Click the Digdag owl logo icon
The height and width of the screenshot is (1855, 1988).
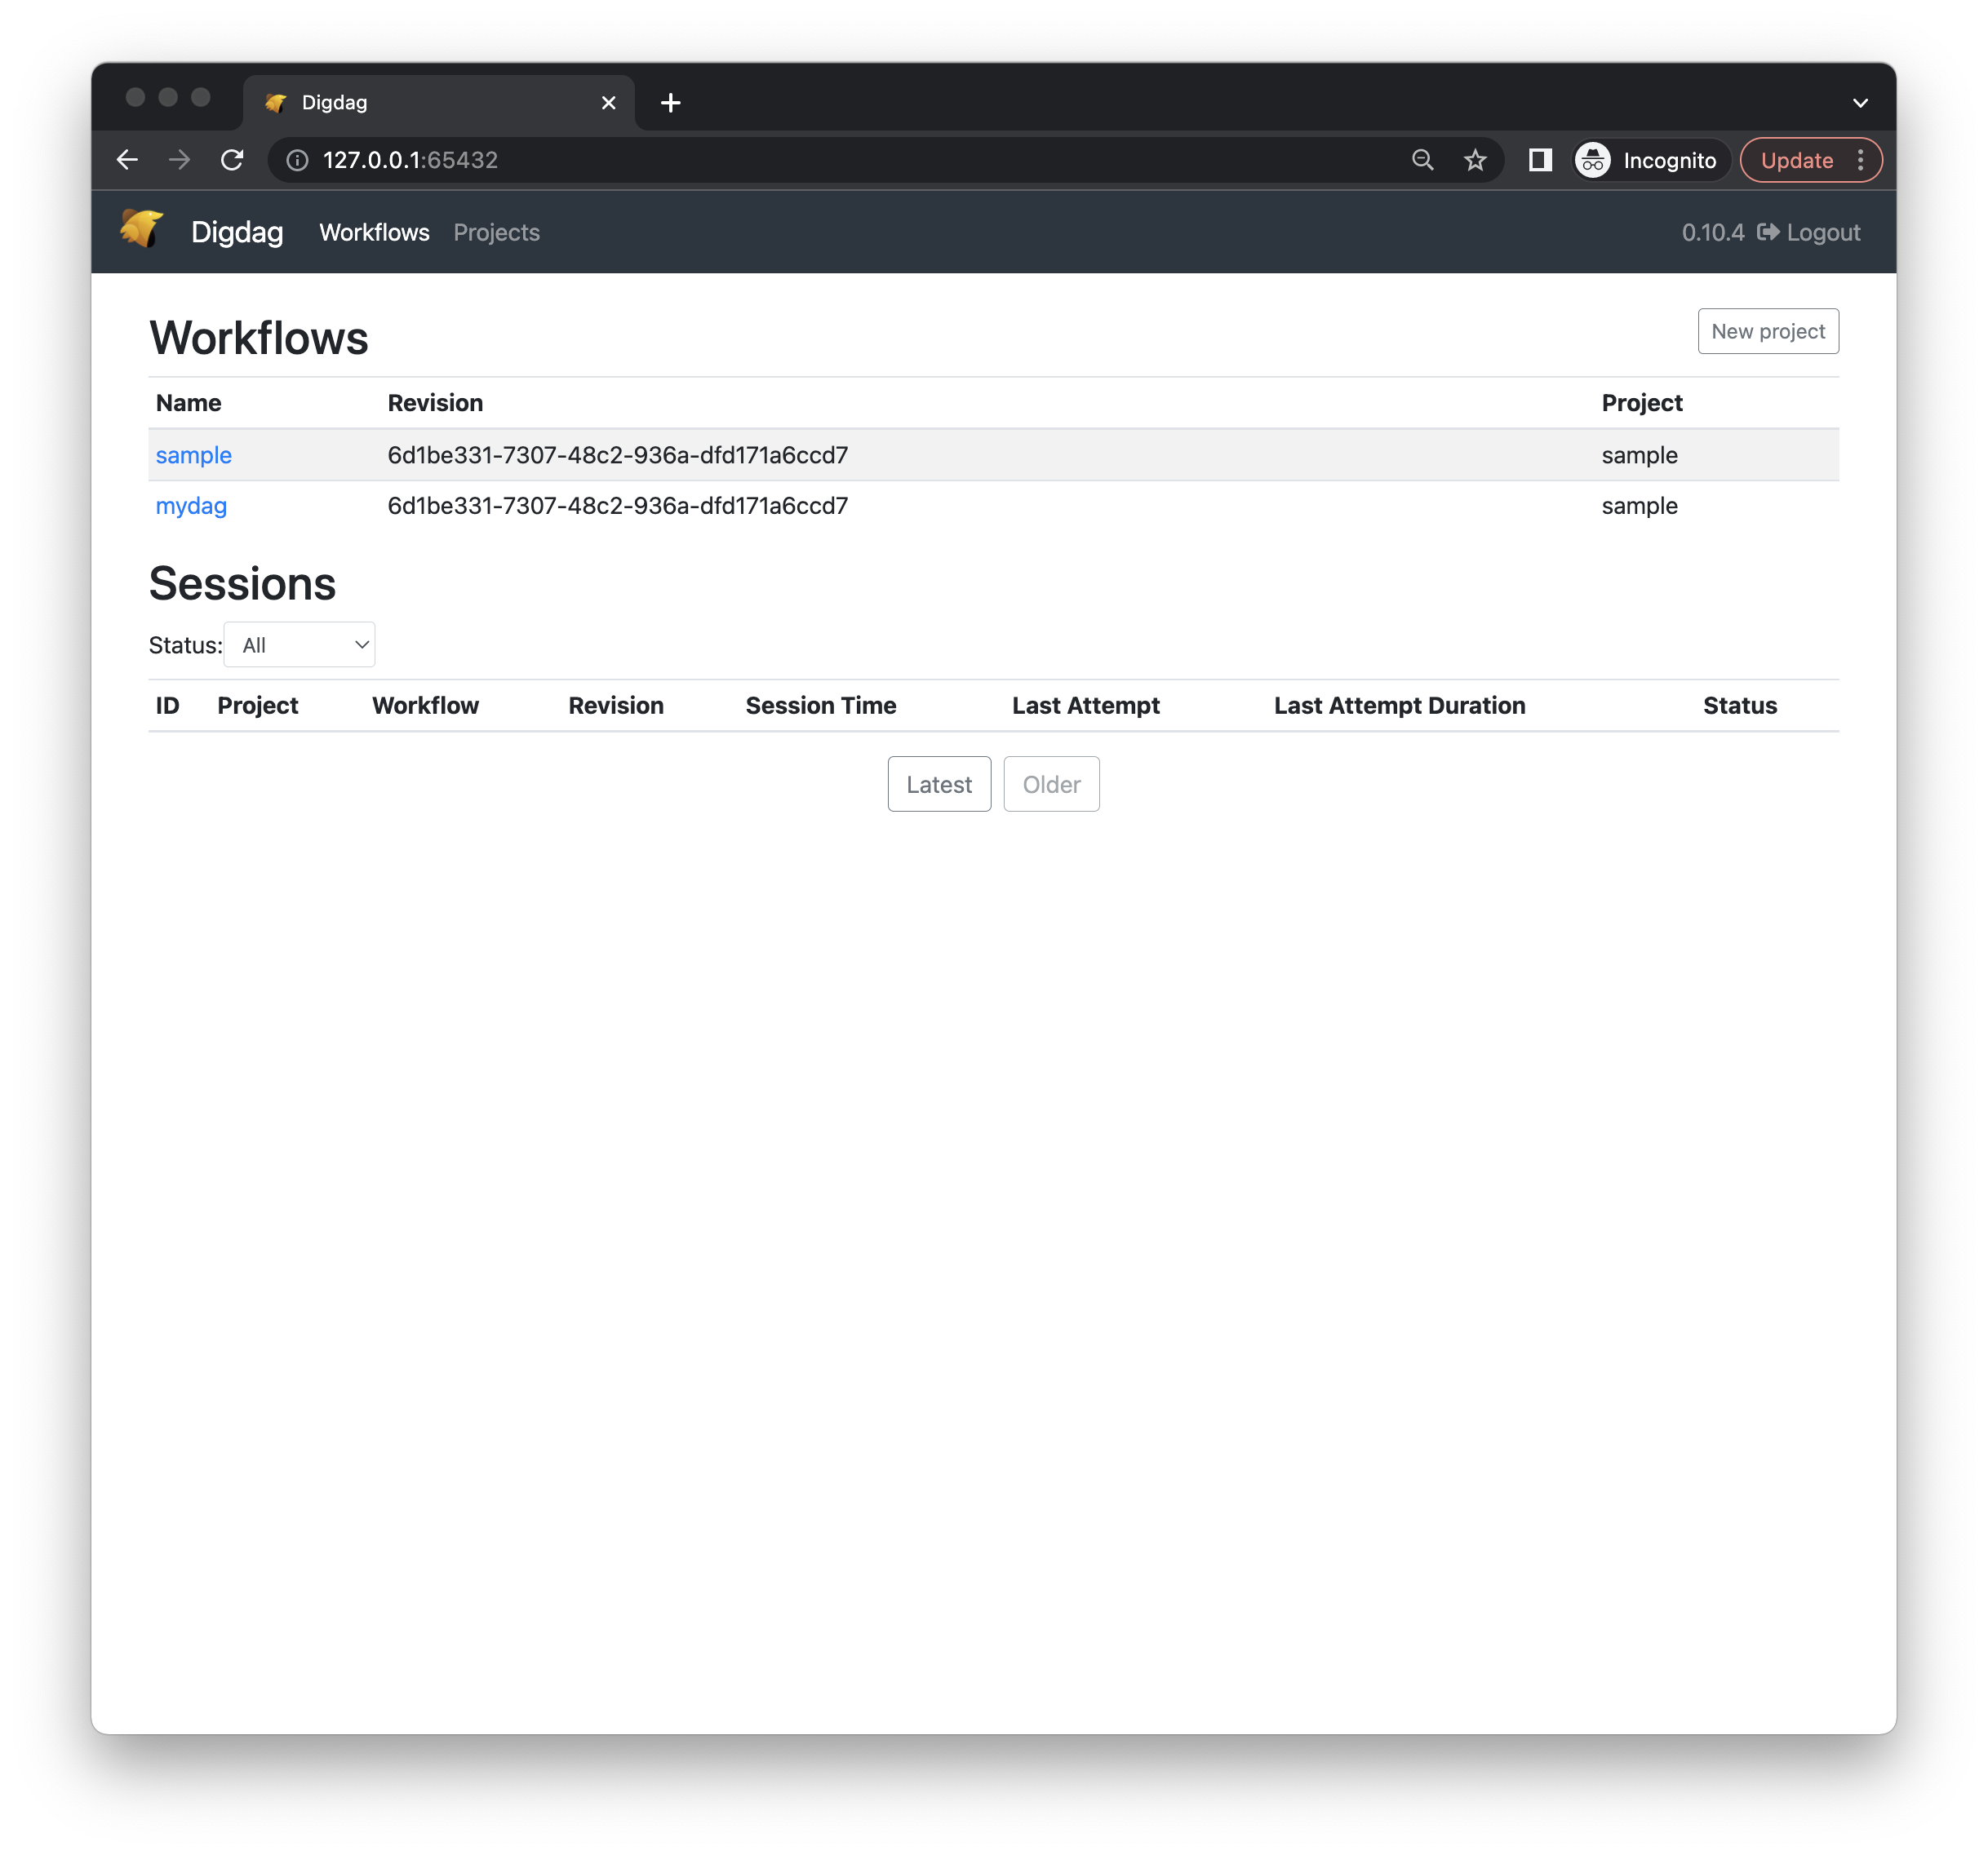[144, 232]
